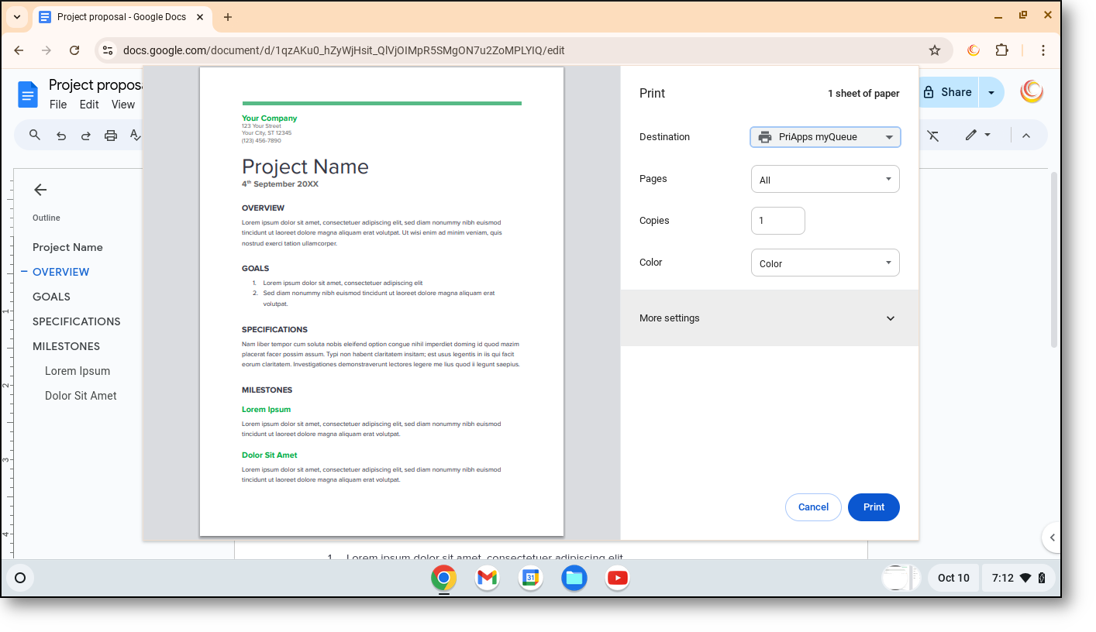The image size is (1096, 632).
Task: Close the outline with back arrow
Action: (40, 190)
